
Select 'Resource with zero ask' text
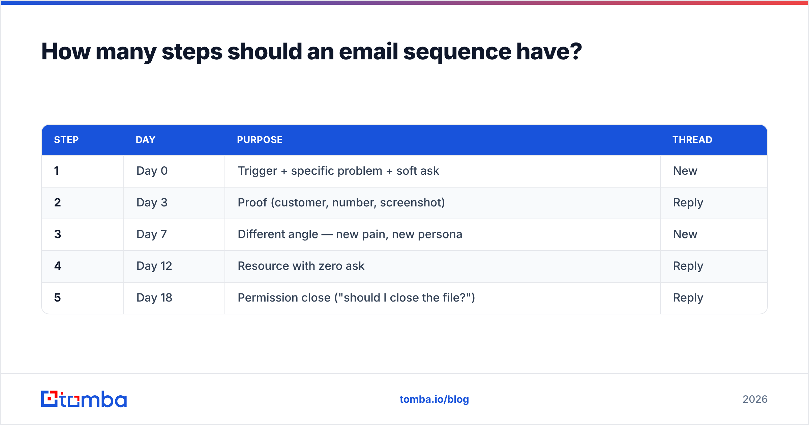click(301, 266)
